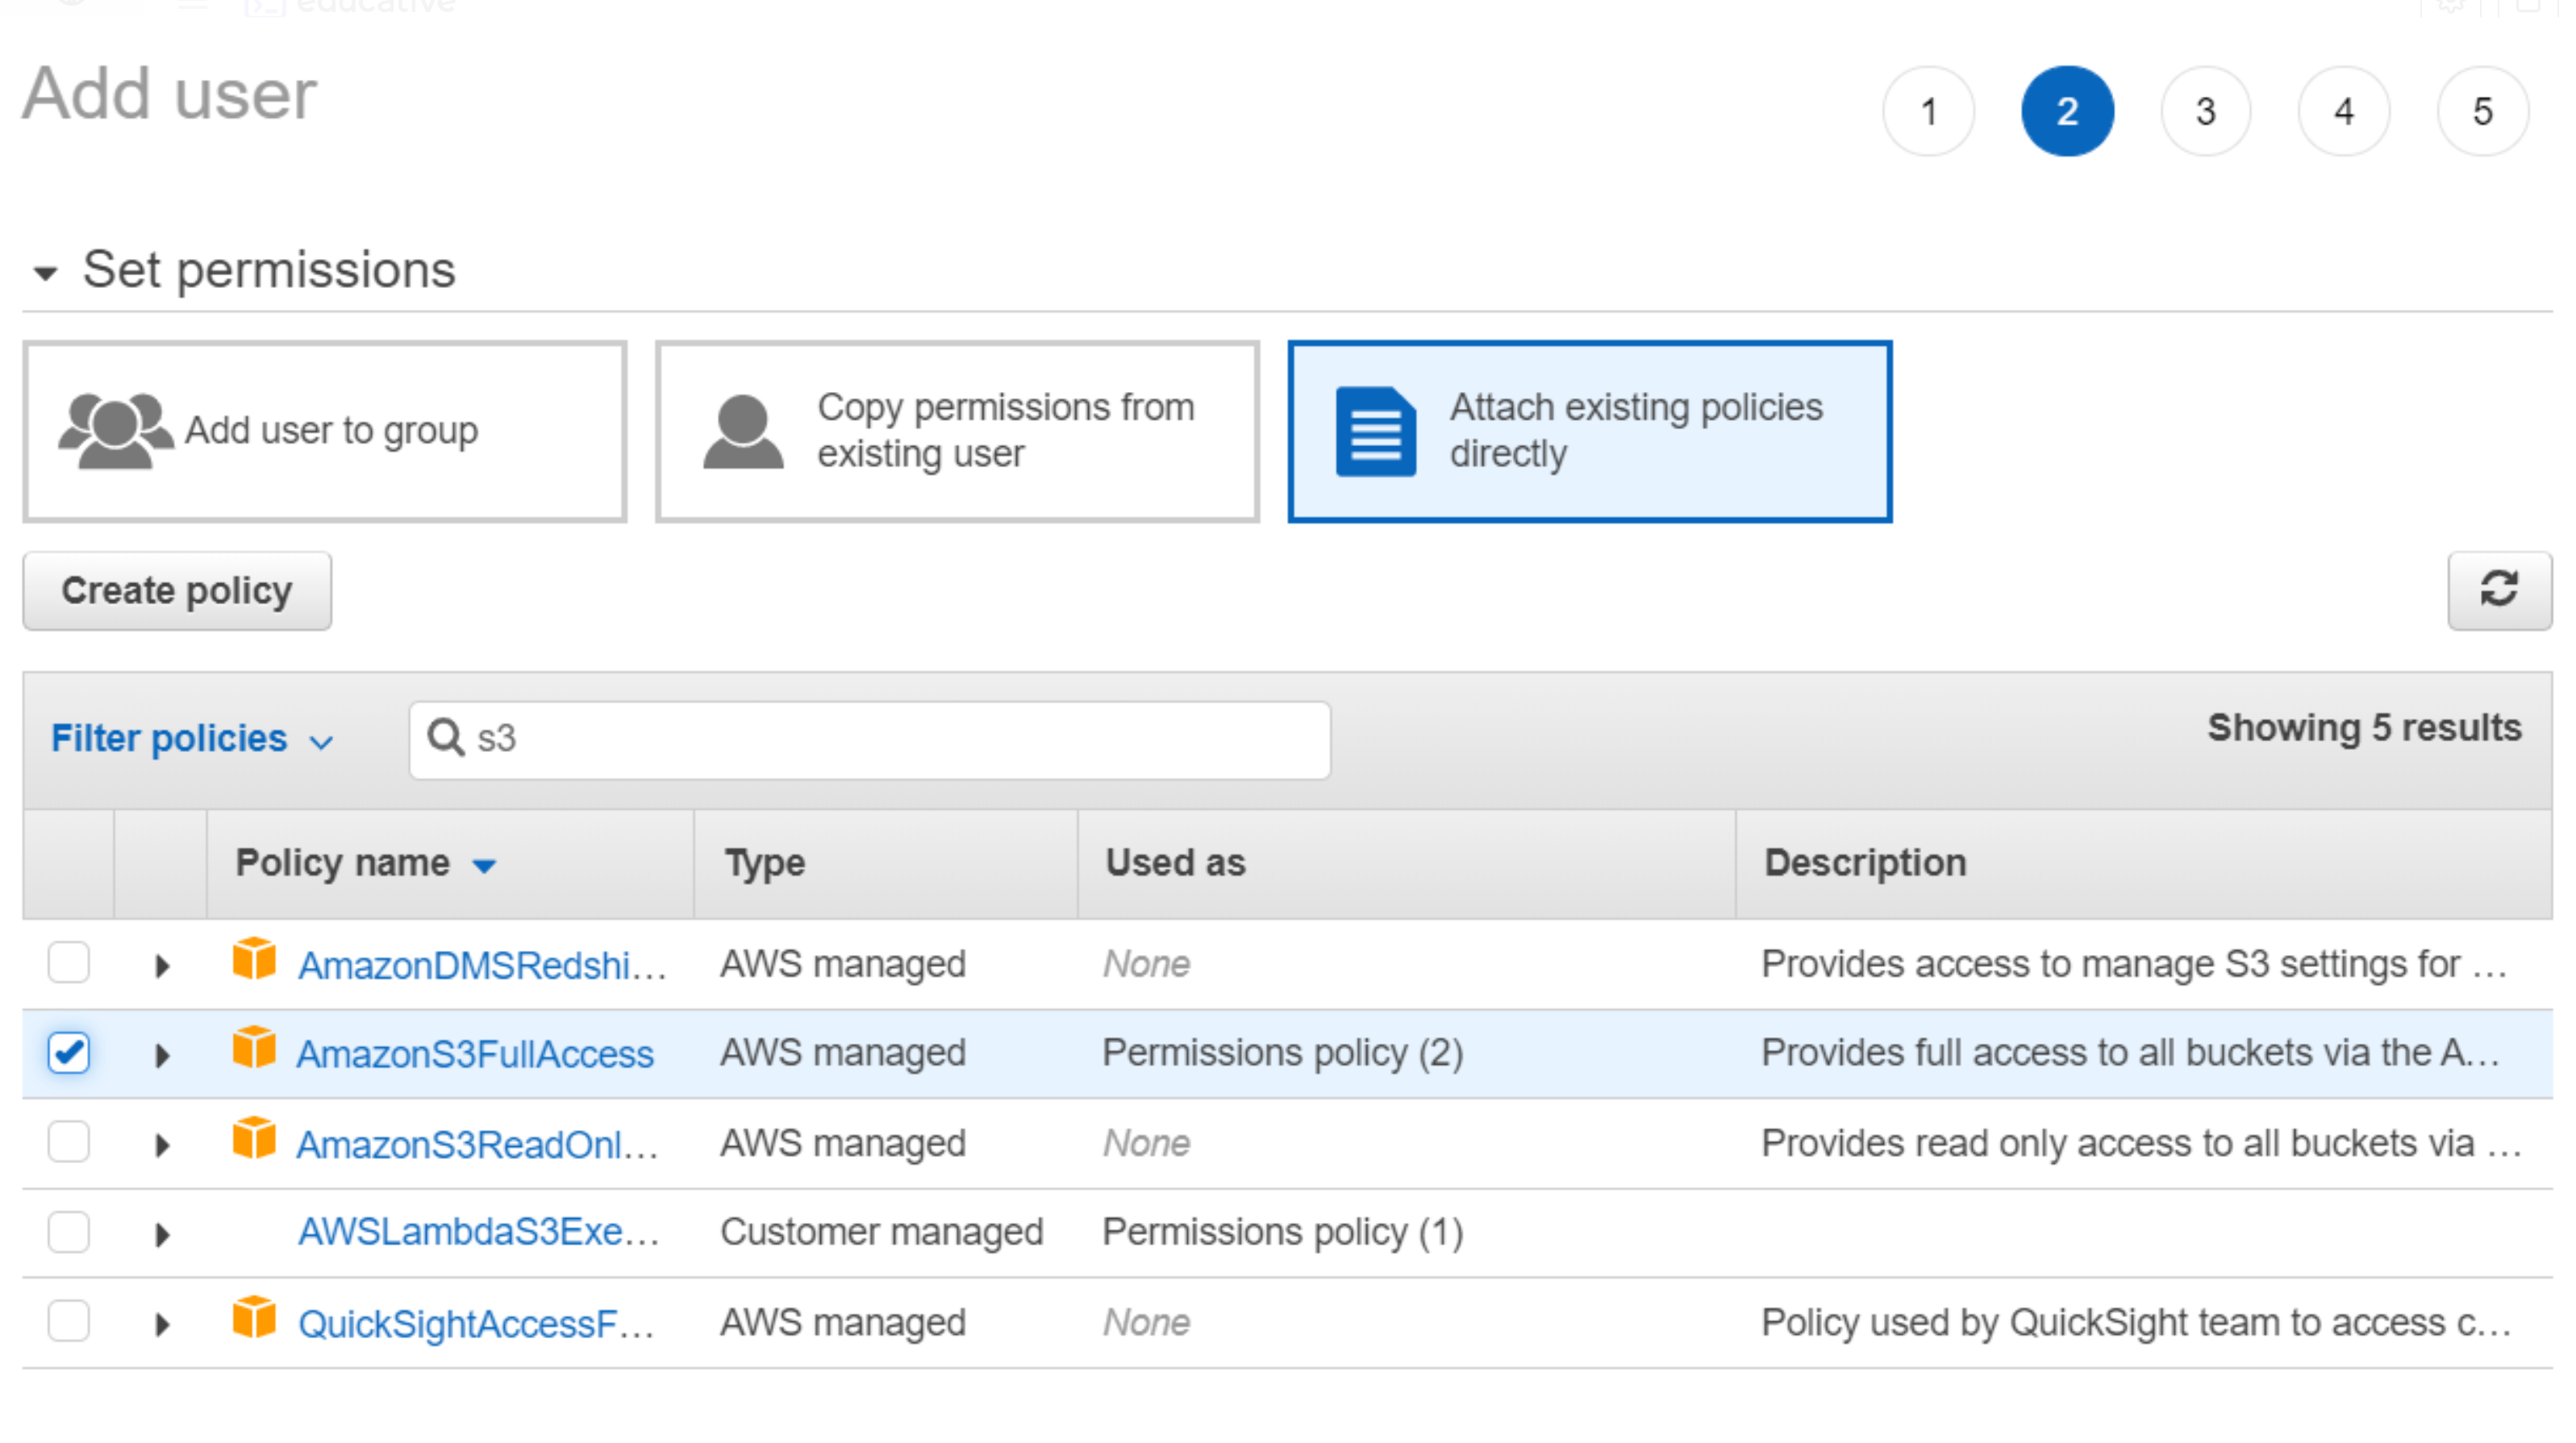
Task: Click Permissions policy (2) cell
Action: 1283,1053
